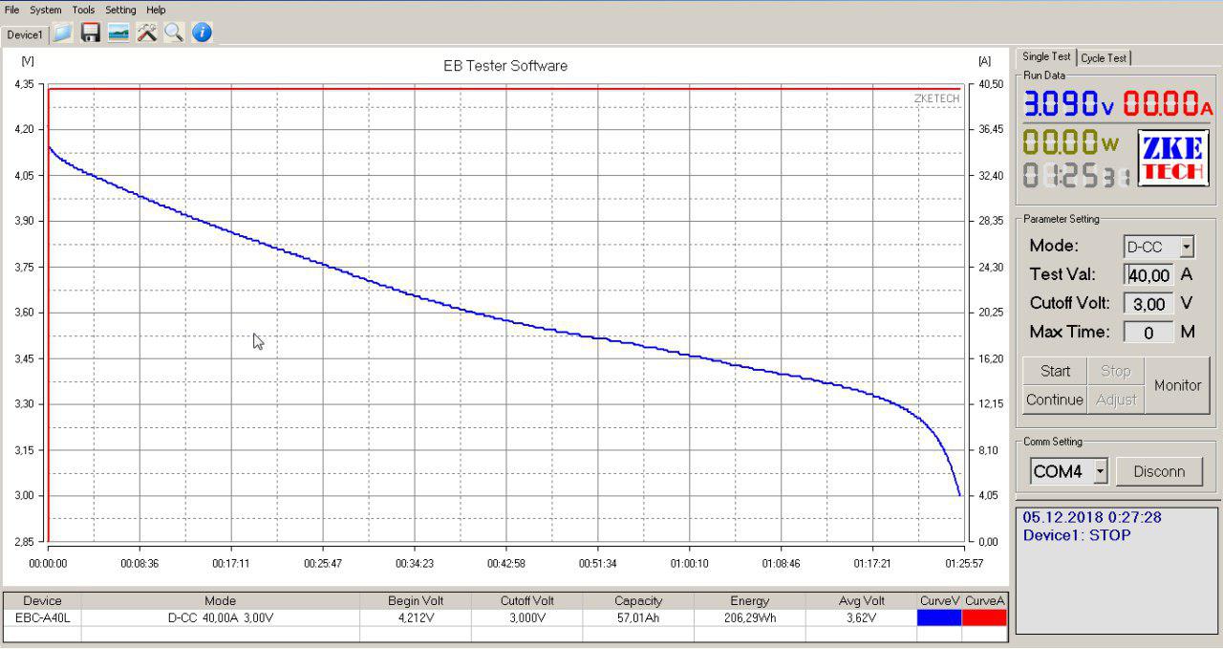Open the hammer and wrench tools icon
This screenshot has height=649, width=1223.
[146, 33]
